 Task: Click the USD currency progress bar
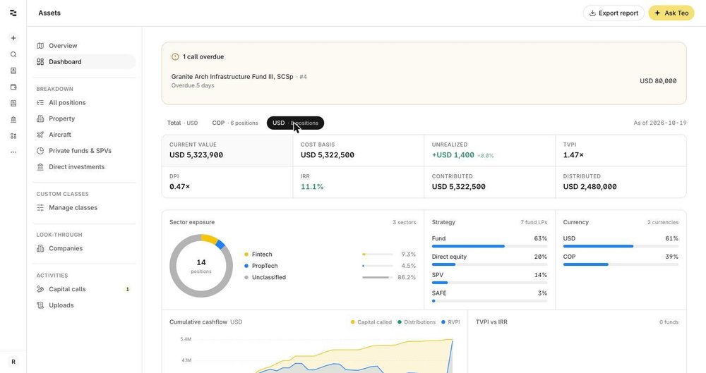pos(621,246)
